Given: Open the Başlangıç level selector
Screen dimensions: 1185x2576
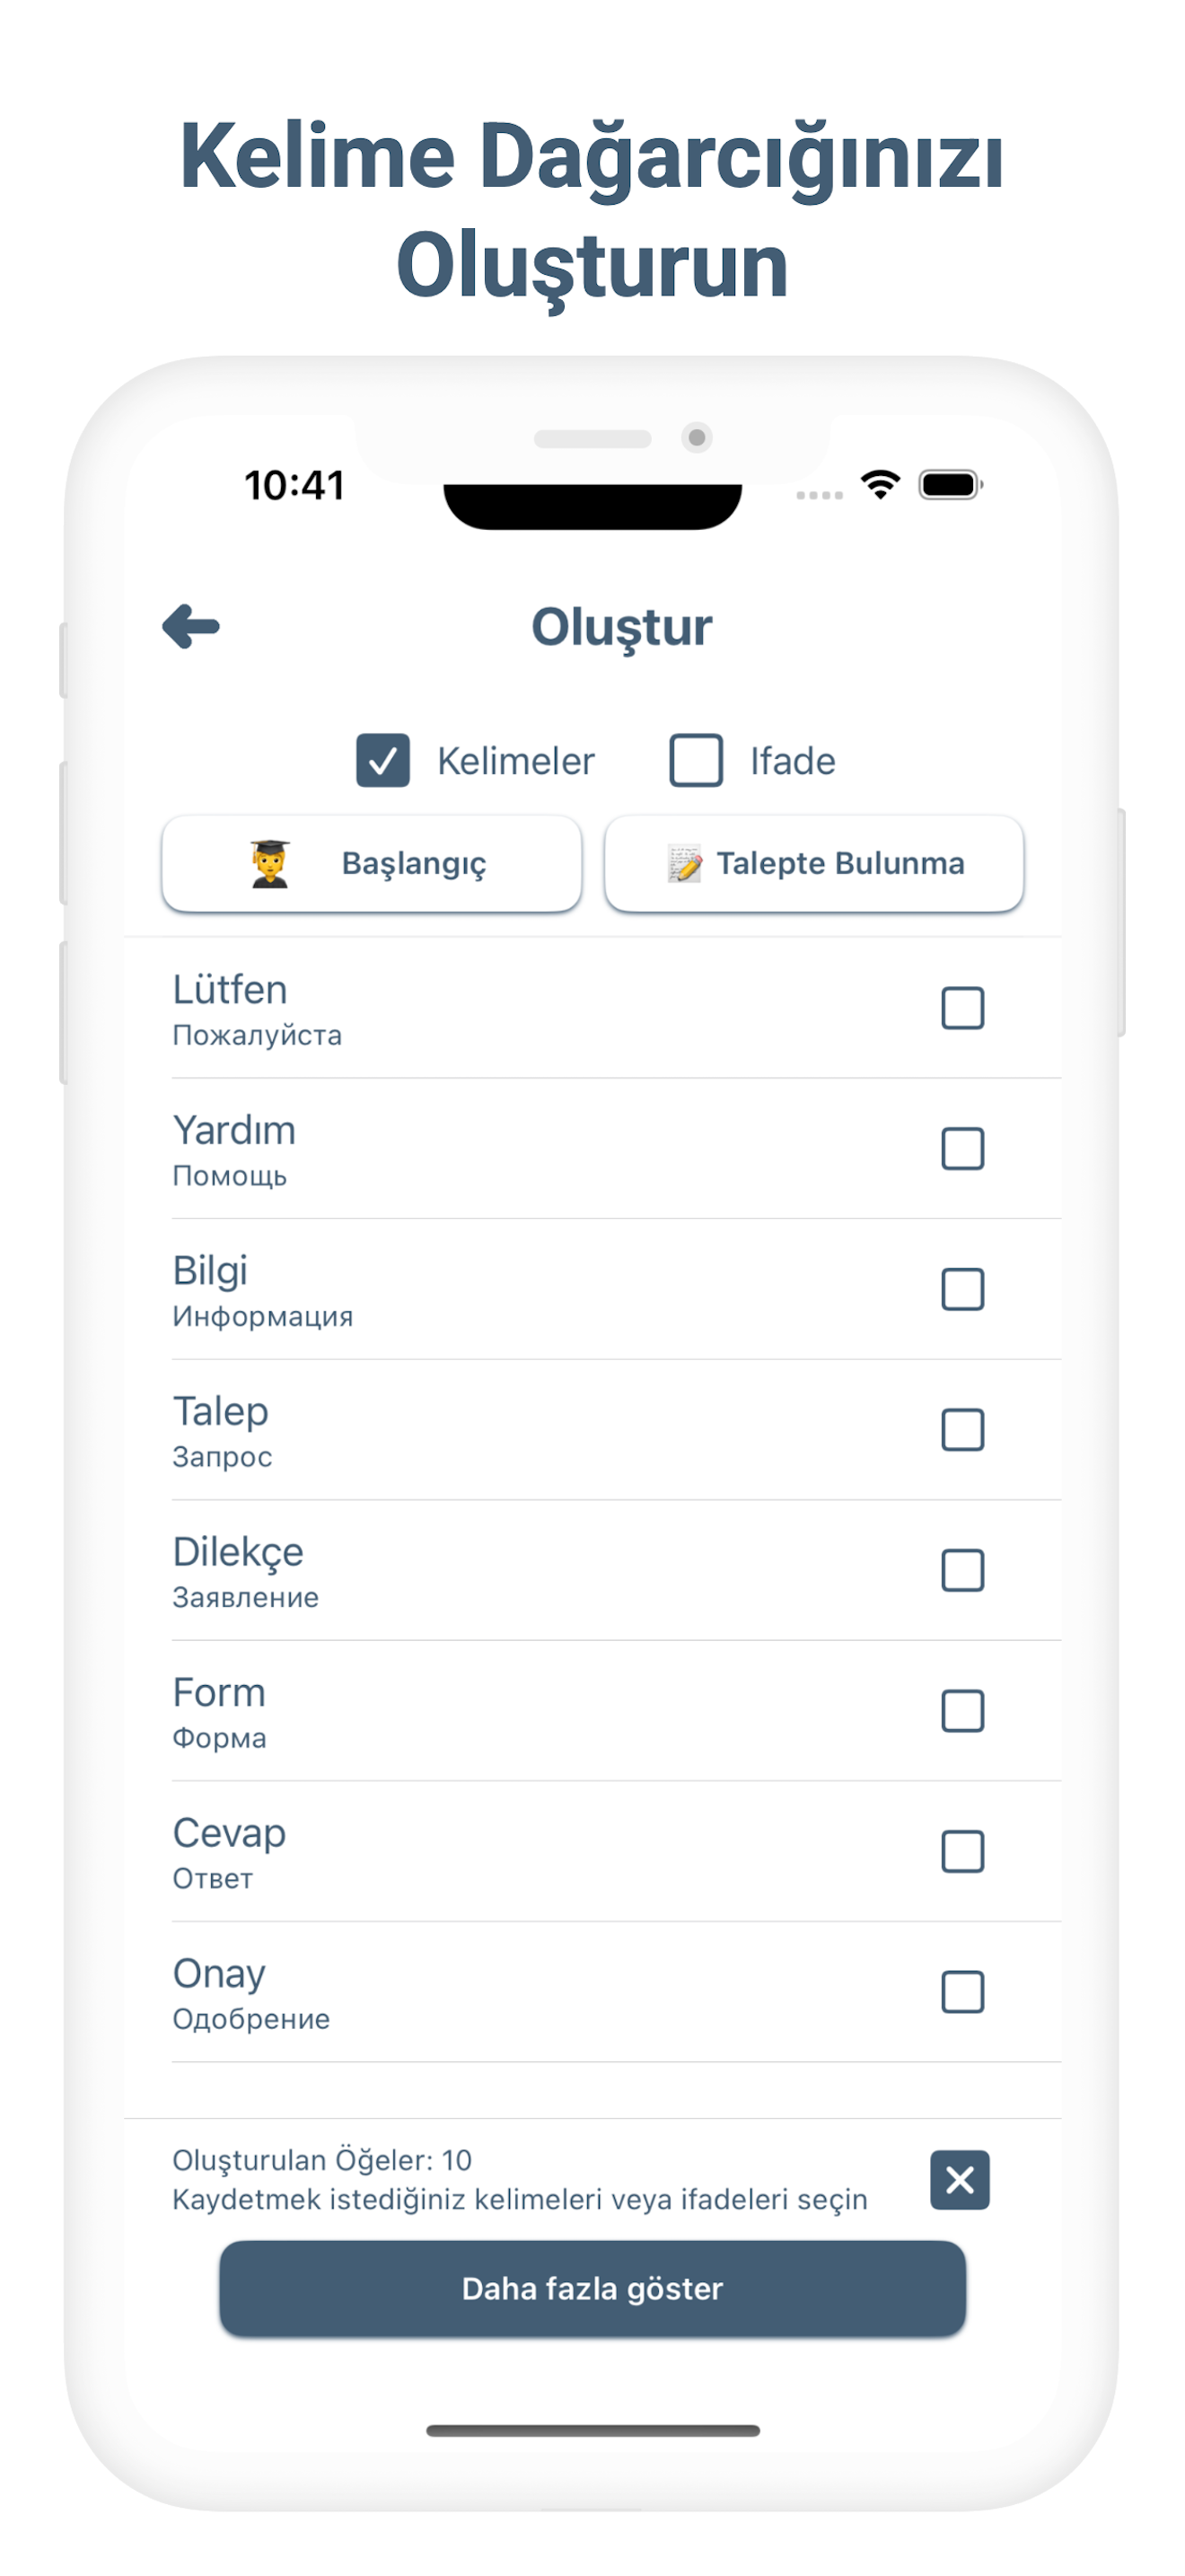Looking at the screenshot, I should [x=372, y=863].
